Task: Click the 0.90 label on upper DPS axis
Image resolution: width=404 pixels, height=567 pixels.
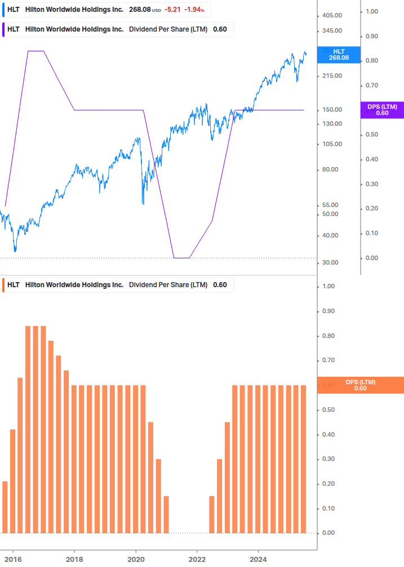Action: (372, 37)
